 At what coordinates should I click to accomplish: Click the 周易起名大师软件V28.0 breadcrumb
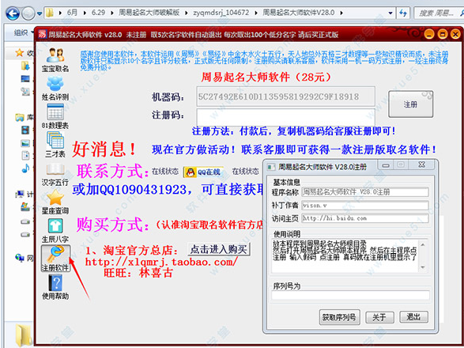point(299,13)
